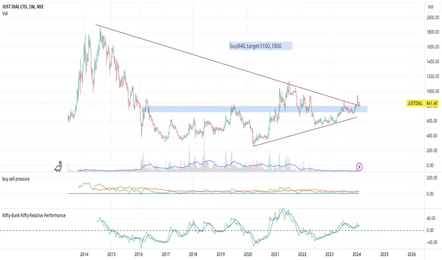Image resolution: width=442 pixels, height=260 pixels.
Task: Click the 200.00 value on main price scale
Action: [432, 151]
